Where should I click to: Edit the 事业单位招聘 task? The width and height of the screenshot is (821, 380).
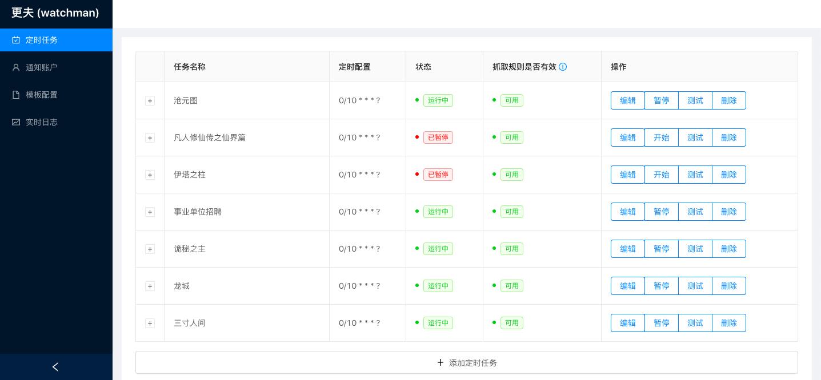click(x=628, y=212)
